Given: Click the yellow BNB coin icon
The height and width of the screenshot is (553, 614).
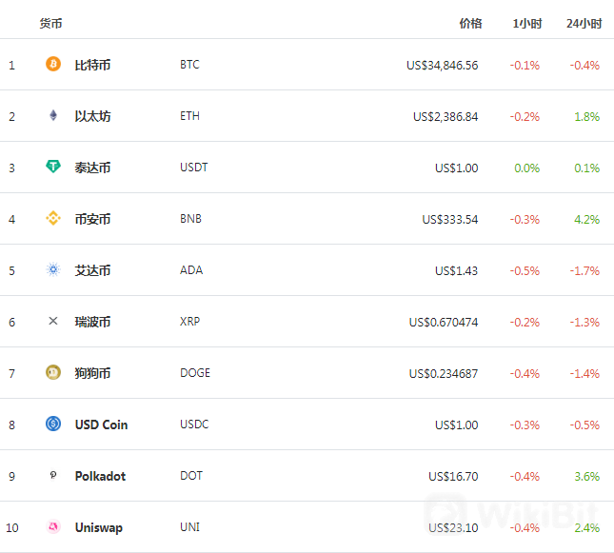Looking at the screenshot, I should 53,218.
